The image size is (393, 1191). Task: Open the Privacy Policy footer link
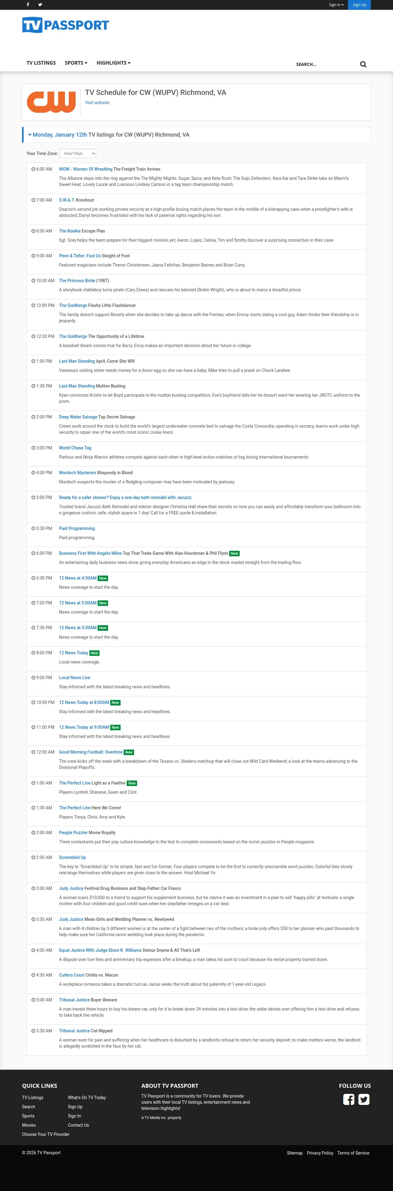[x=320, y=1153]
